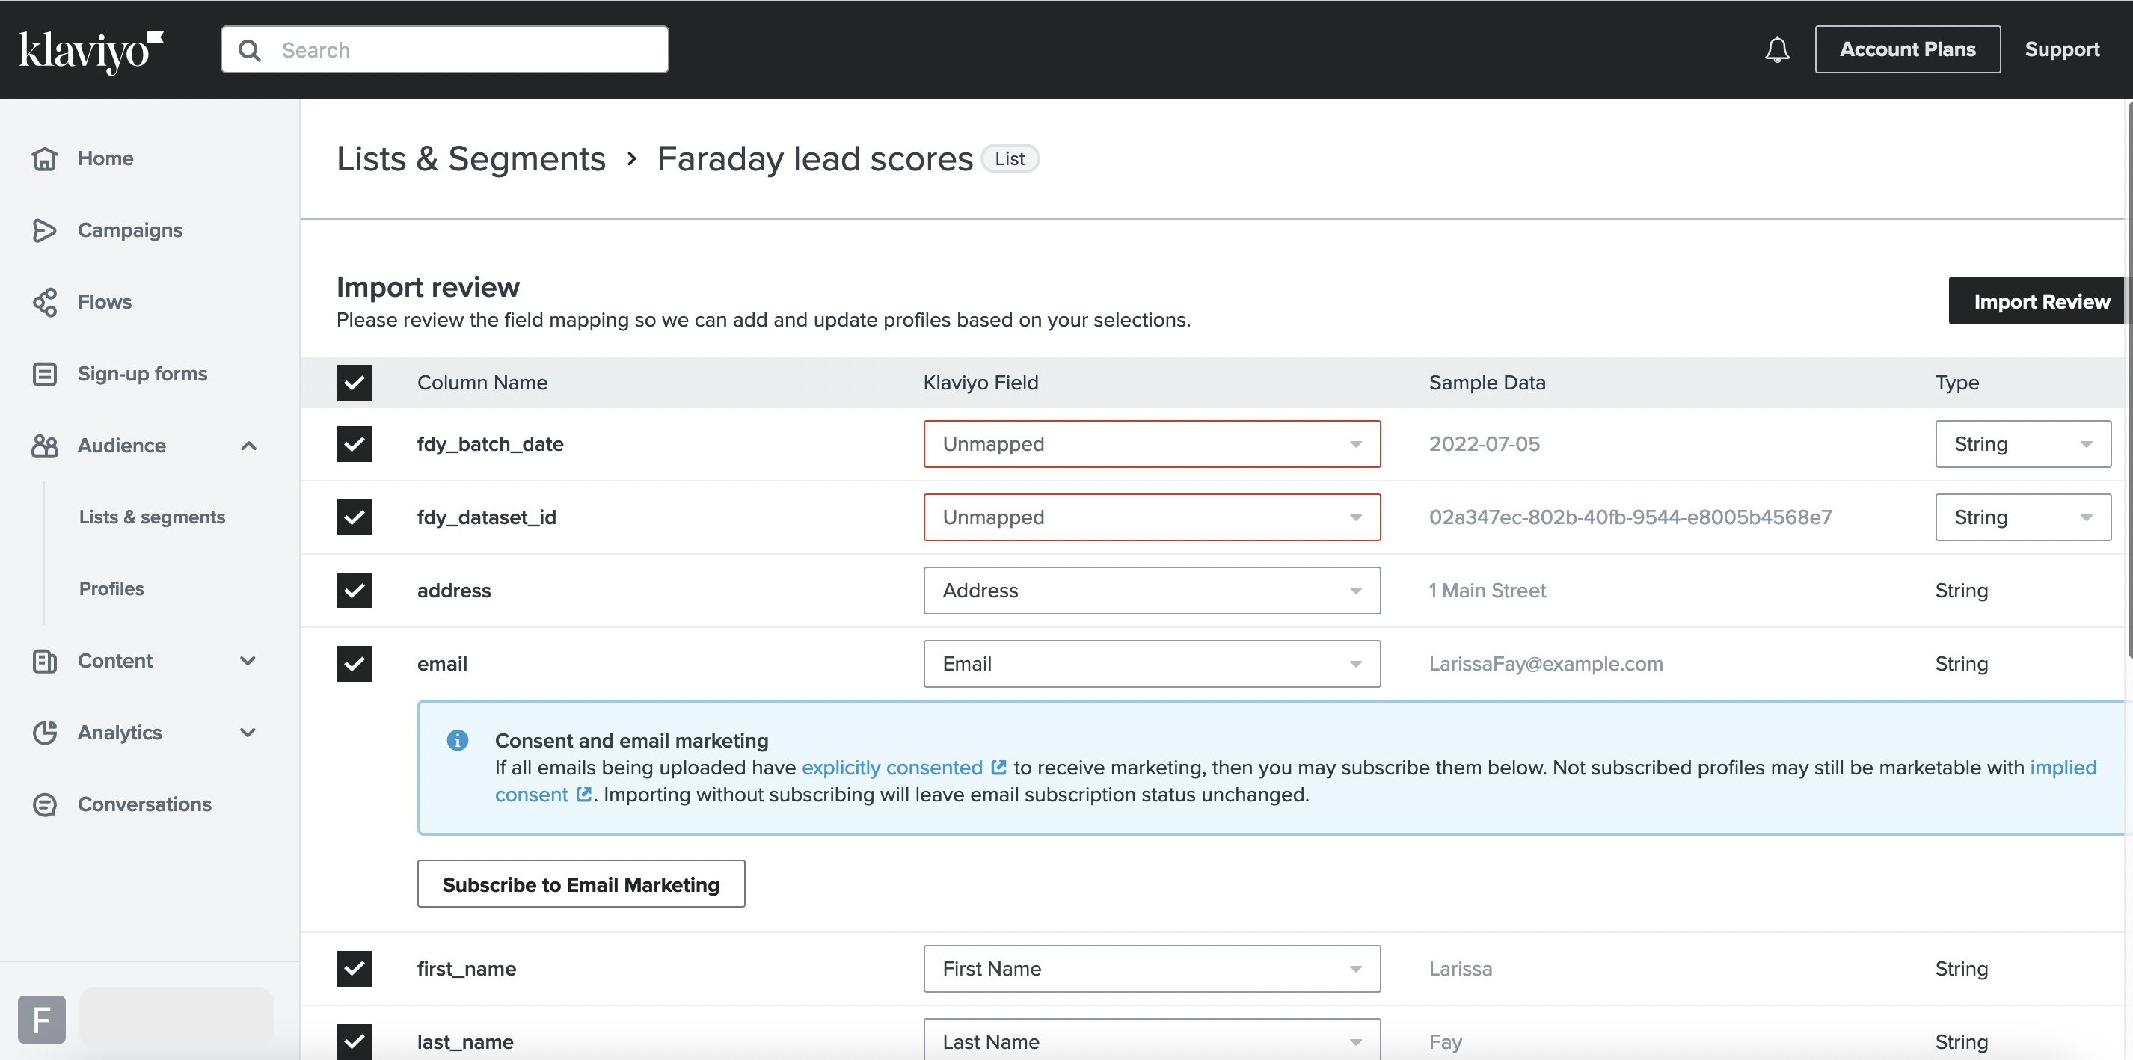Open Sign-up forms in sidebar
Screen dimensions: 2133x1060
(142, 374)
